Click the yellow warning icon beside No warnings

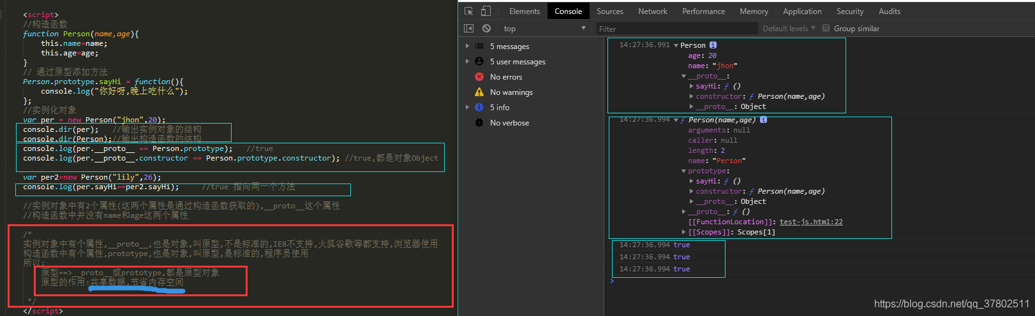pyautogui.click(x=479, y=92)
